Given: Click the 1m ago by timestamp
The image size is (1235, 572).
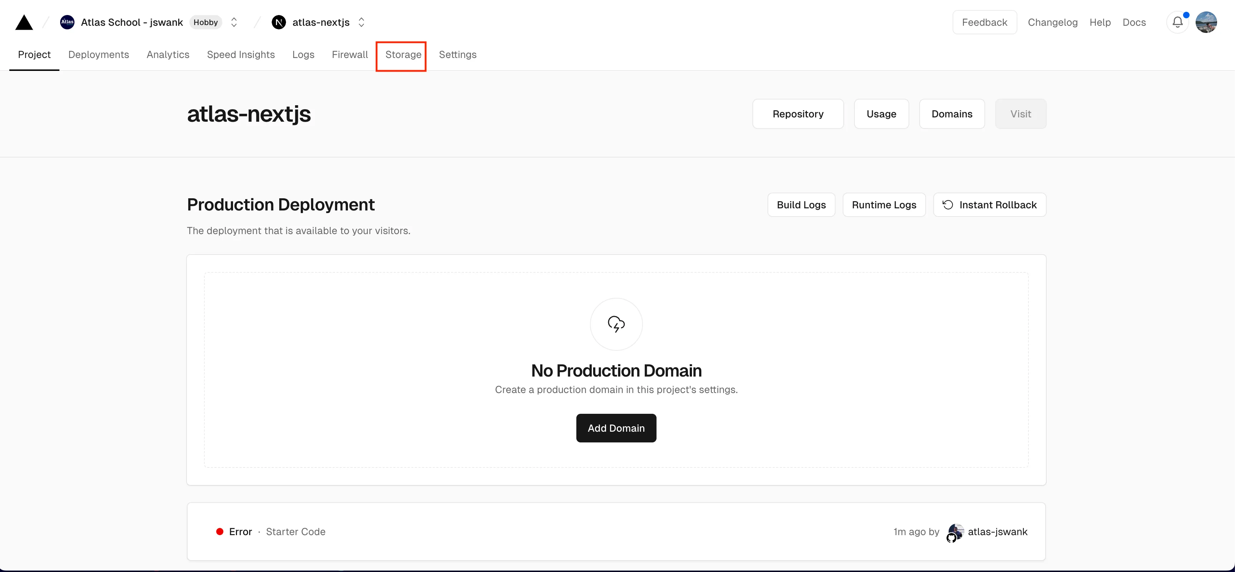Looking at the screenshot, I should point(916,532).
